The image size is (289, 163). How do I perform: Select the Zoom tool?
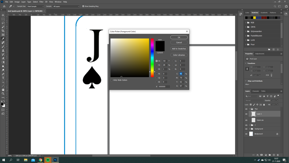pos(3,94)
